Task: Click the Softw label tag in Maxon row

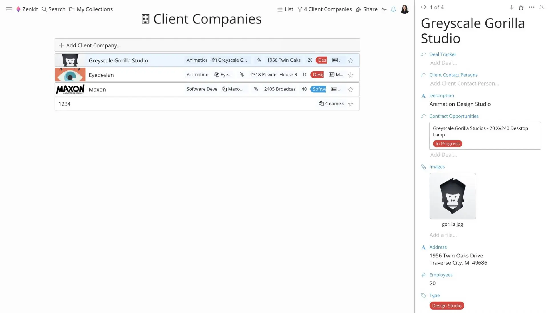Action: (x=318, y=89)
